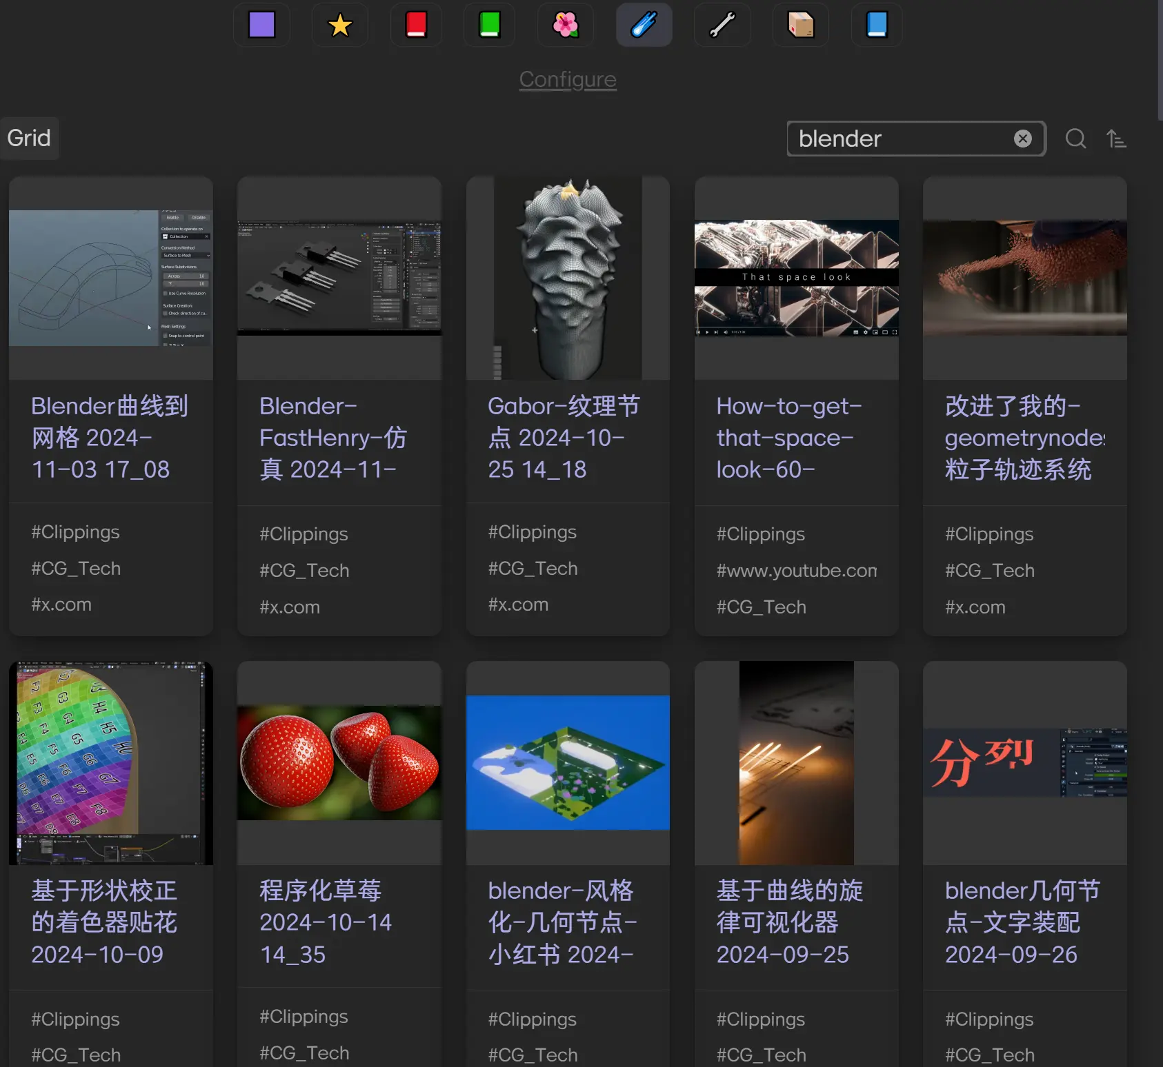Click #Clippings tag on 改进了我的 card

point(989,534)
